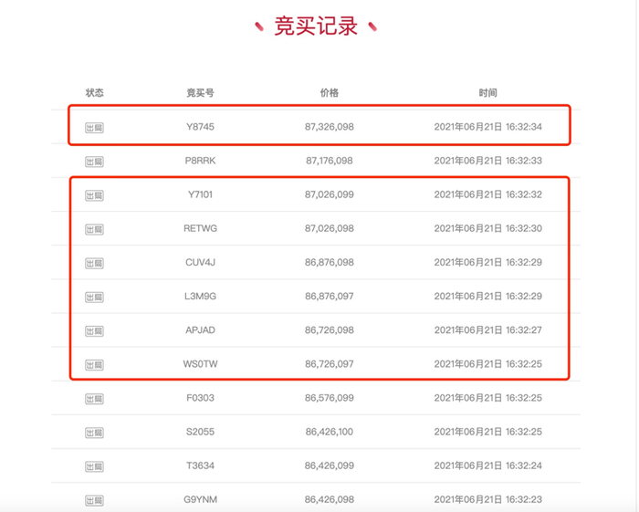
Task: Click the 出局 status icon for RETWG
Action: point(94,229)
